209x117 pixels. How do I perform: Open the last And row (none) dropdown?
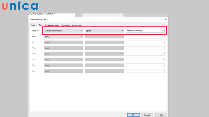63,71
